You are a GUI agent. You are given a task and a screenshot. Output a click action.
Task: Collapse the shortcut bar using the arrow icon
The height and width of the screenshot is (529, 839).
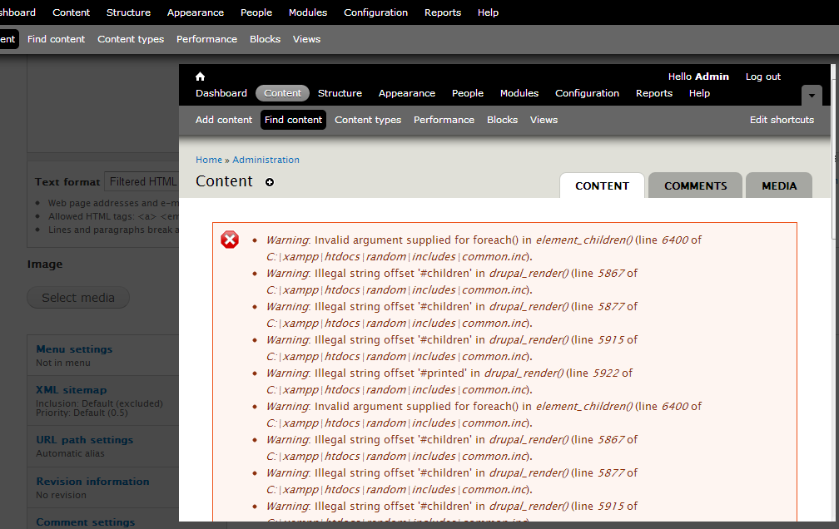tap(811, 96)
